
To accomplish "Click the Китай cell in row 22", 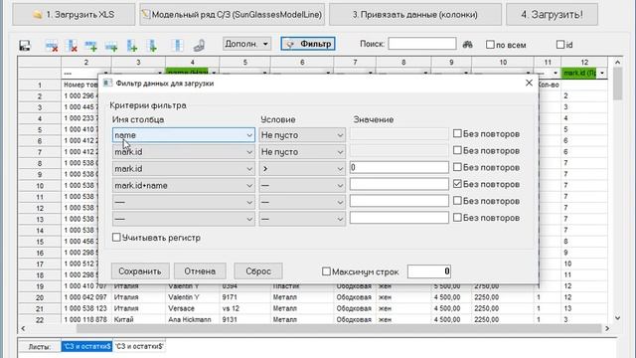I will 138,319.
